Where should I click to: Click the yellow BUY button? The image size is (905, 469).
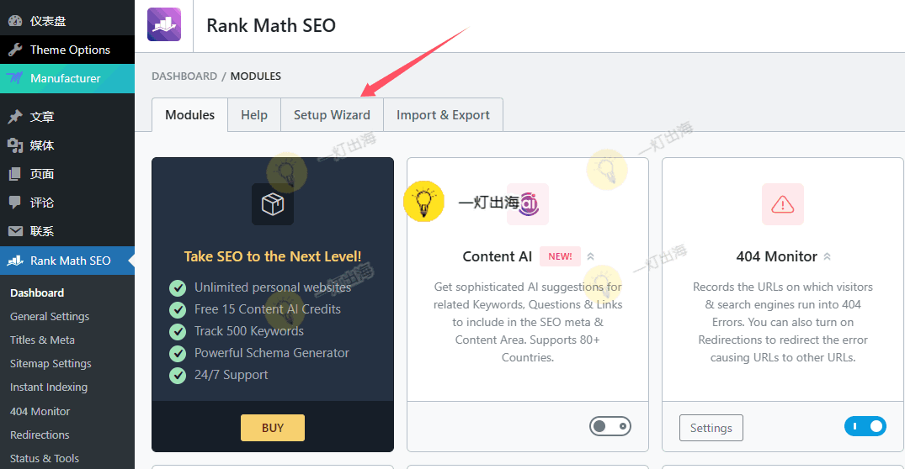(x=272, y=428)
